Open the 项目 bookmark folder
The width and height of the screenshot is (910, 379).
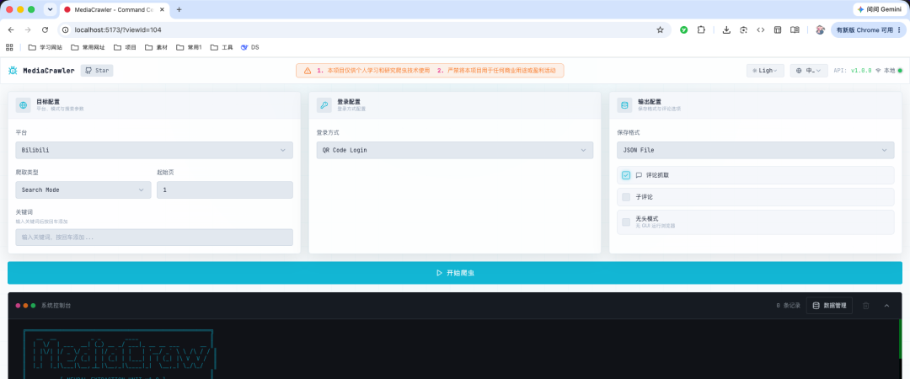(125, 47)
